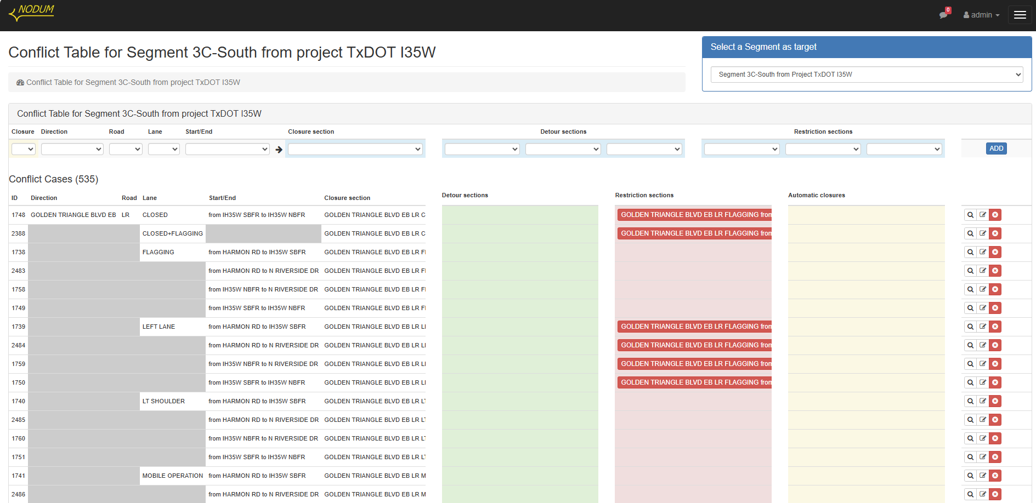Image resolution: width=1036 pixels, height=503 pixels.
Task: Click the 'CLOSED+FLAGGING' lane cell
Action: [x=173, y=233]
